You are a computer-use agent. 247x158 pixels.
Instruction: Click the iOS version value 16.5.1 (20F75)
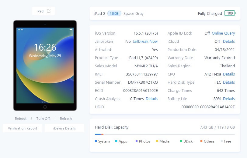146,33
